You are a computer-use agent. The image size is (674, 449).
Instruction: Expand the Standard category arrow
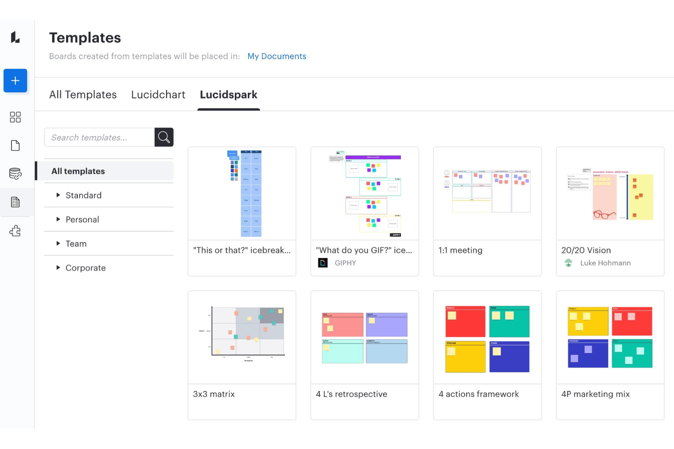[58, 195]
